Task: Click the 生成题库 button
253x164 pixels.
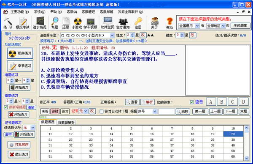Action: click(x=240, y=25)
